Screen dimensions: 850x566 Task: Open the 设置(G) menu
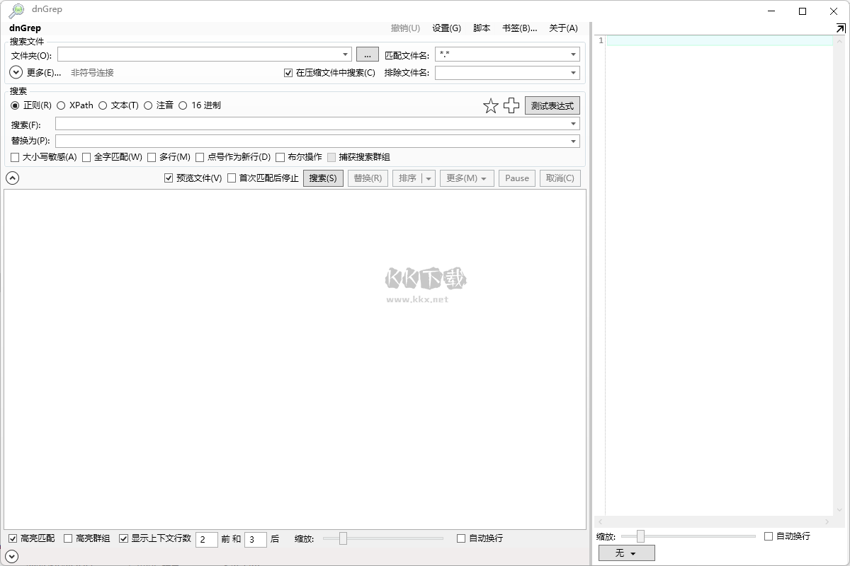click(446, 28)
